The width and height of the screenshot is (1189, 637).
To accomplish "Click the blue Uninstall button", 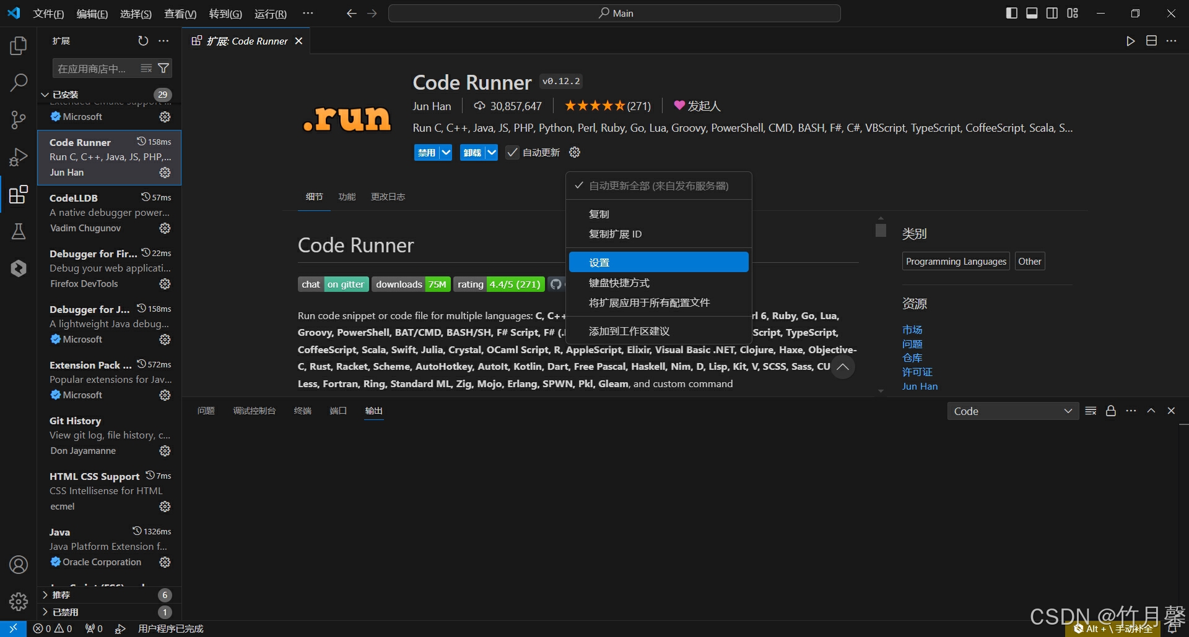I will coord(473,152).
